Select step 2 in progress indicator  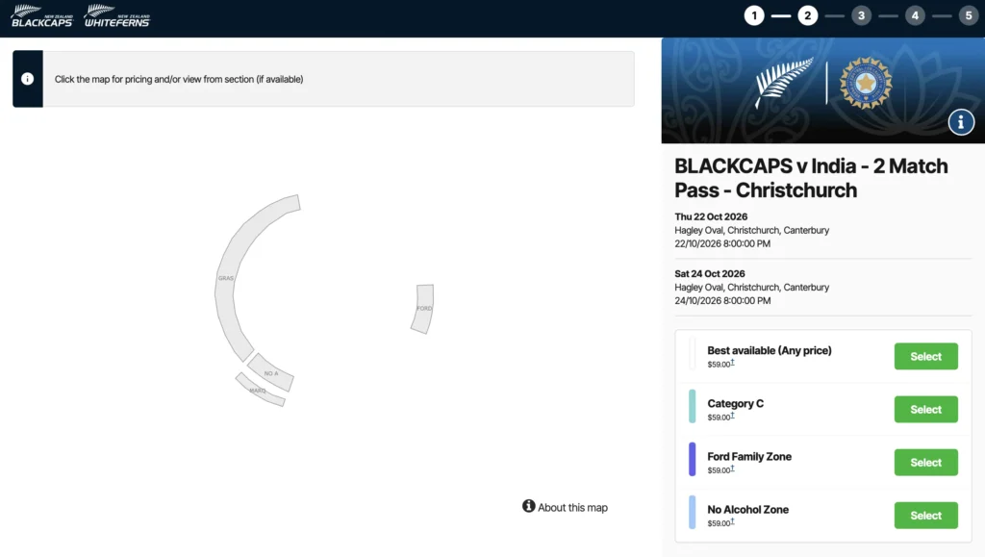click(808, 15)
